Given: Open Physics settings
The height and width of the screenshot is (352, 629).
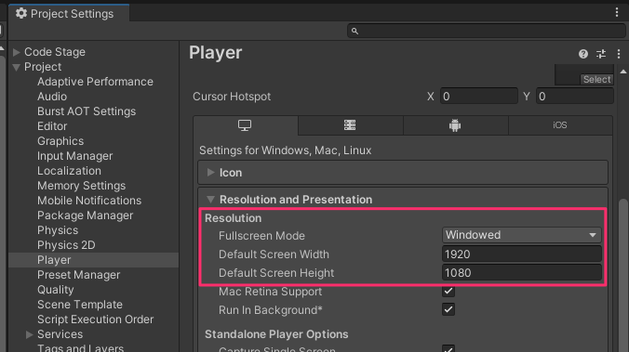Looking at the screenshot, I should 58,230.
